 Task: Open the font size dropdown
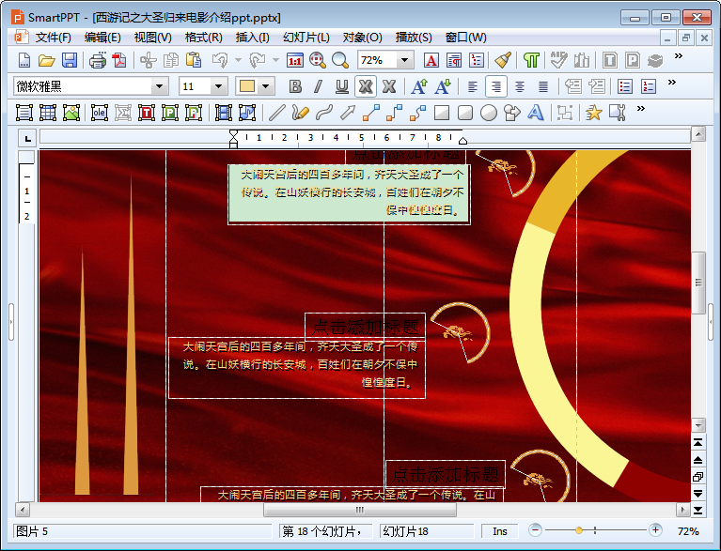coord(218,86)
